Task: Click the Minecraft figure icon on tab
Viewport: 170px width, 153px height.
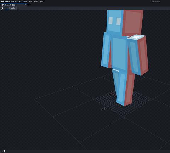Action: 3,5
